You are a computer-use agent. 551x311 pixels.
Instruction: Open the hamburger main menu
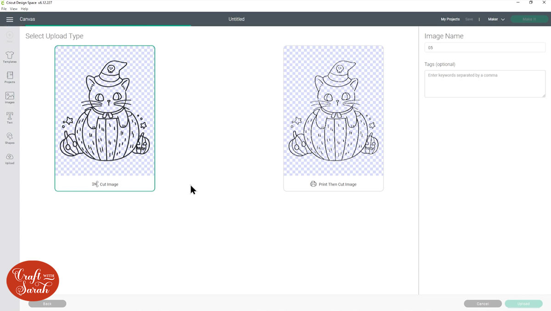point(10,19)
